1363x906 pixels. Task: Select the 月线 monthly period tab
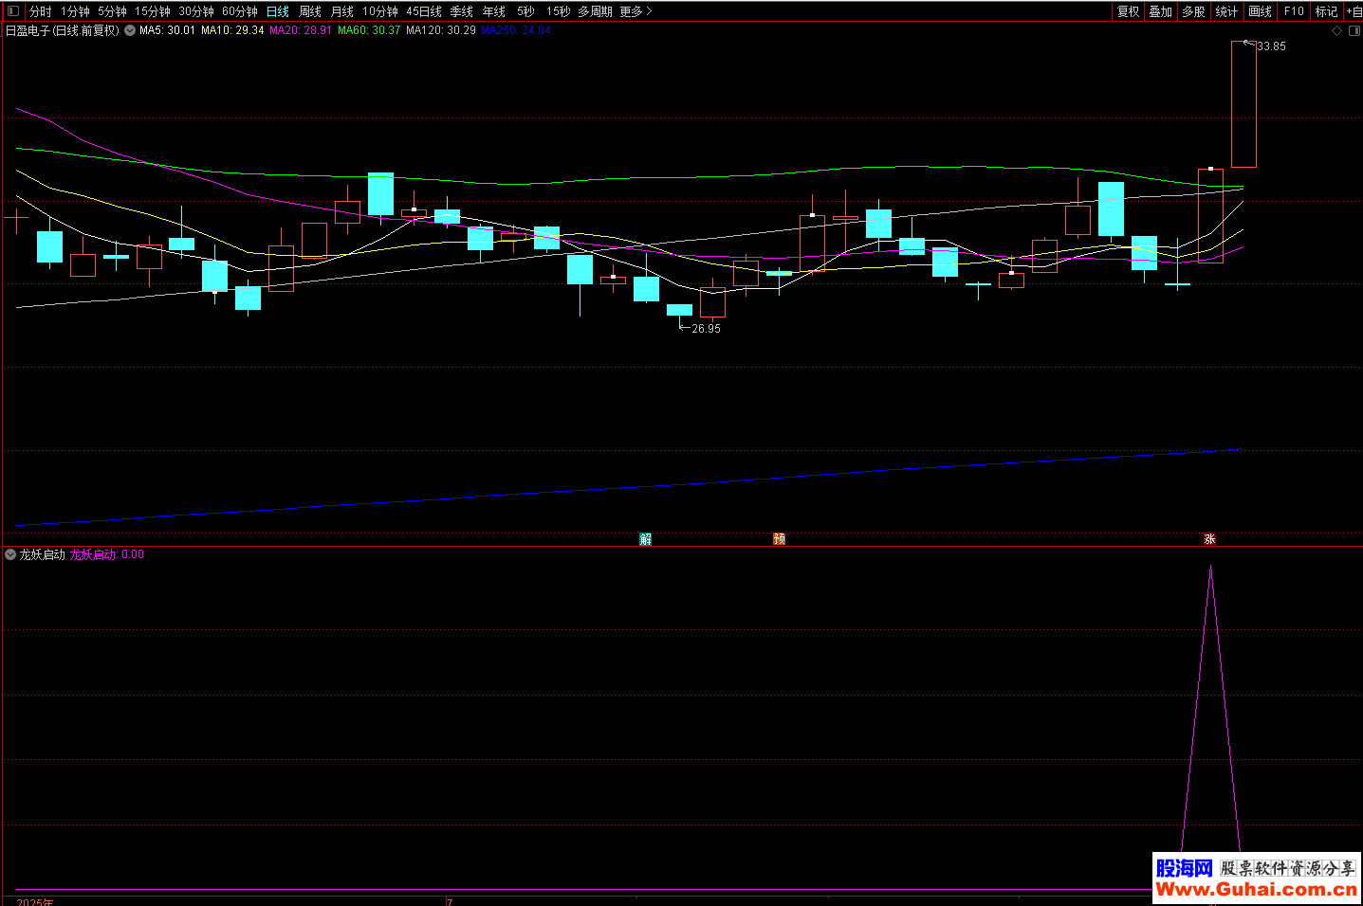click(342, 11)
